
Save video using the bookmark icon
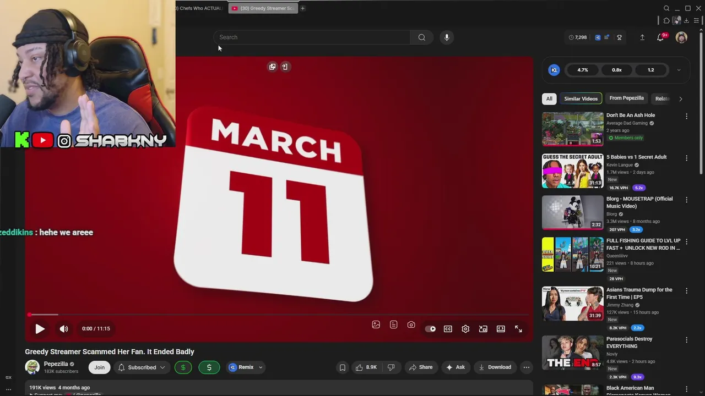(342, 367)
